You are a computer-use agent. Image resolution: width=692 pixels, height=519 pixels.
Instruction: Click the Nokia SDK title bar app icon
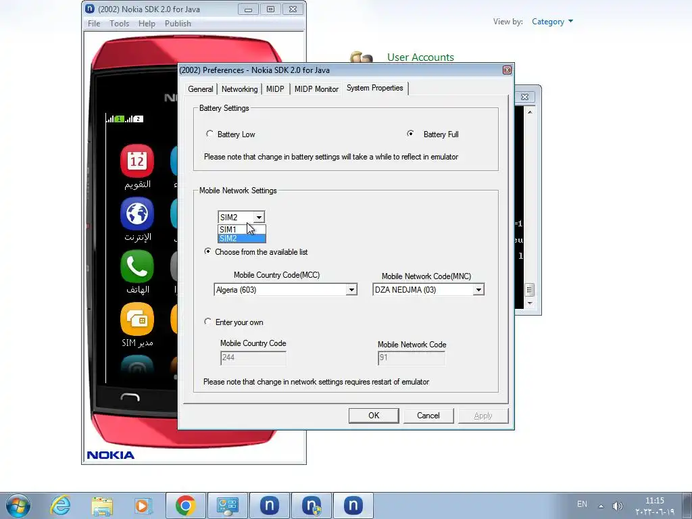pos(90,9)
